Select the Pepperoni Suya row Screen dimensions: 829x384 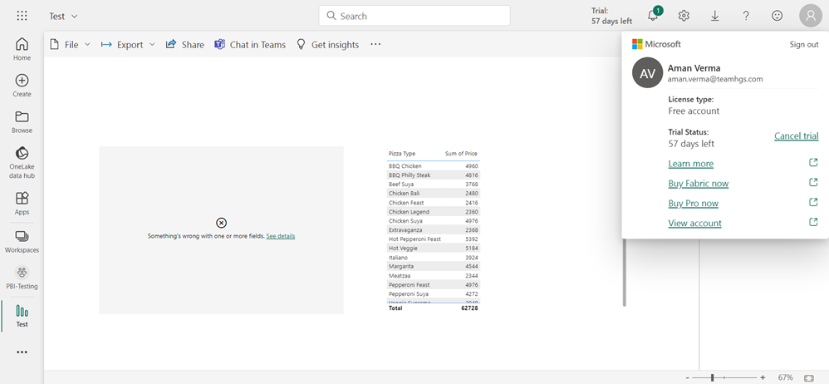pyautogui.click(x=434, y=293)
